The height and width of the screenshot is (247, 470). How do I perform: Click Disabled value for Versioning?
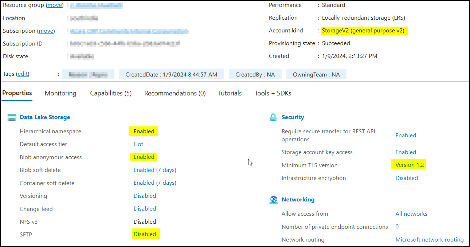145,196
